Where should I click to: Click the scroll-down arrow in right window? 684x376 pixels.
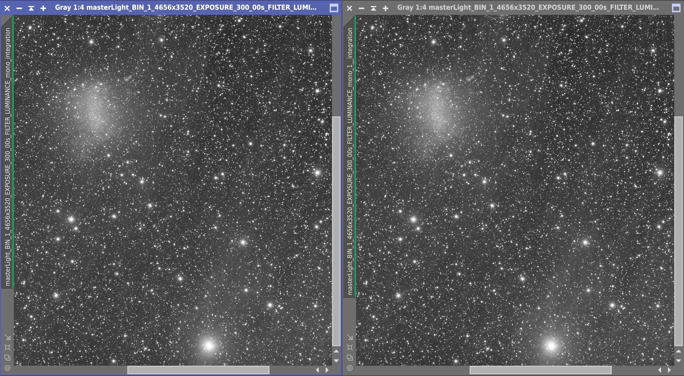pyautogui.click(x=678, y=361)
